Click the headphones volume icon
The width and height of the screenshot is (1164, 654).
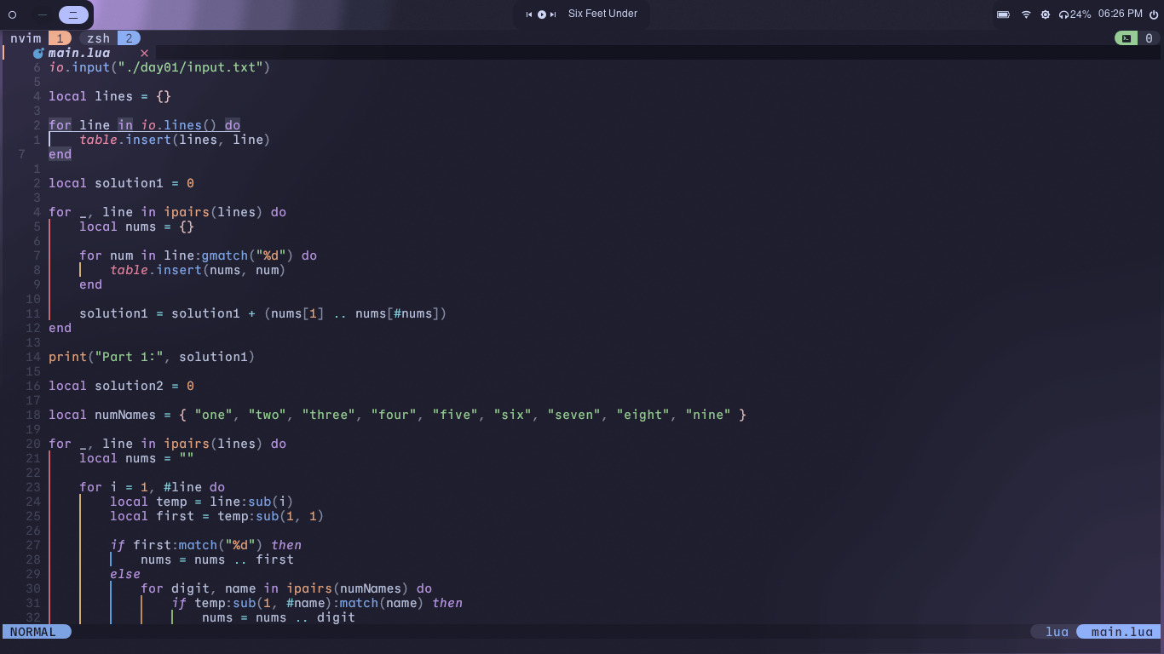point(1063,14)
